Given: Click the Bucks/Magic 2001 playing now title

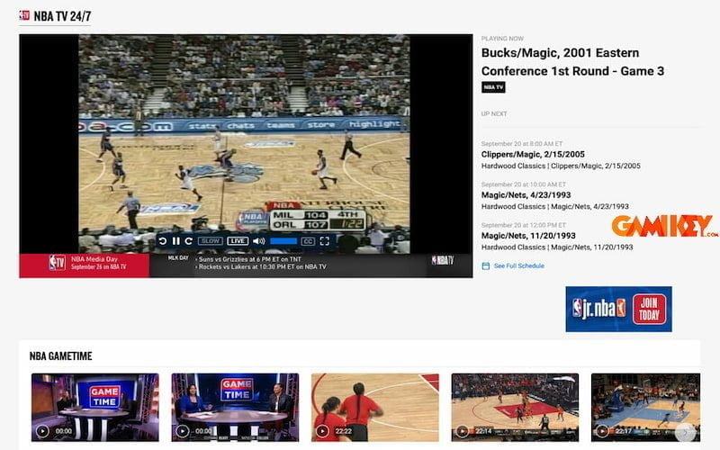Looking at the screenshot, I should tap(572, 62).
